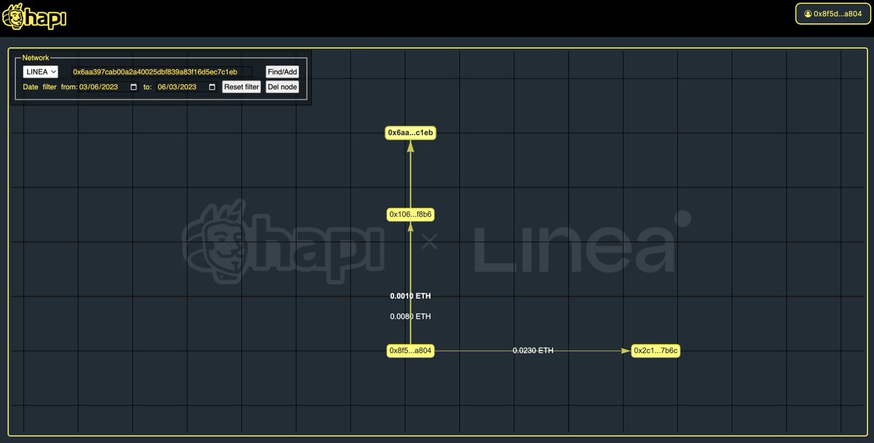Click the 0.0230 ETH edge label
The width and height of the screenshot is (874, 443).
pyautogui.click(x=533, y=350)
